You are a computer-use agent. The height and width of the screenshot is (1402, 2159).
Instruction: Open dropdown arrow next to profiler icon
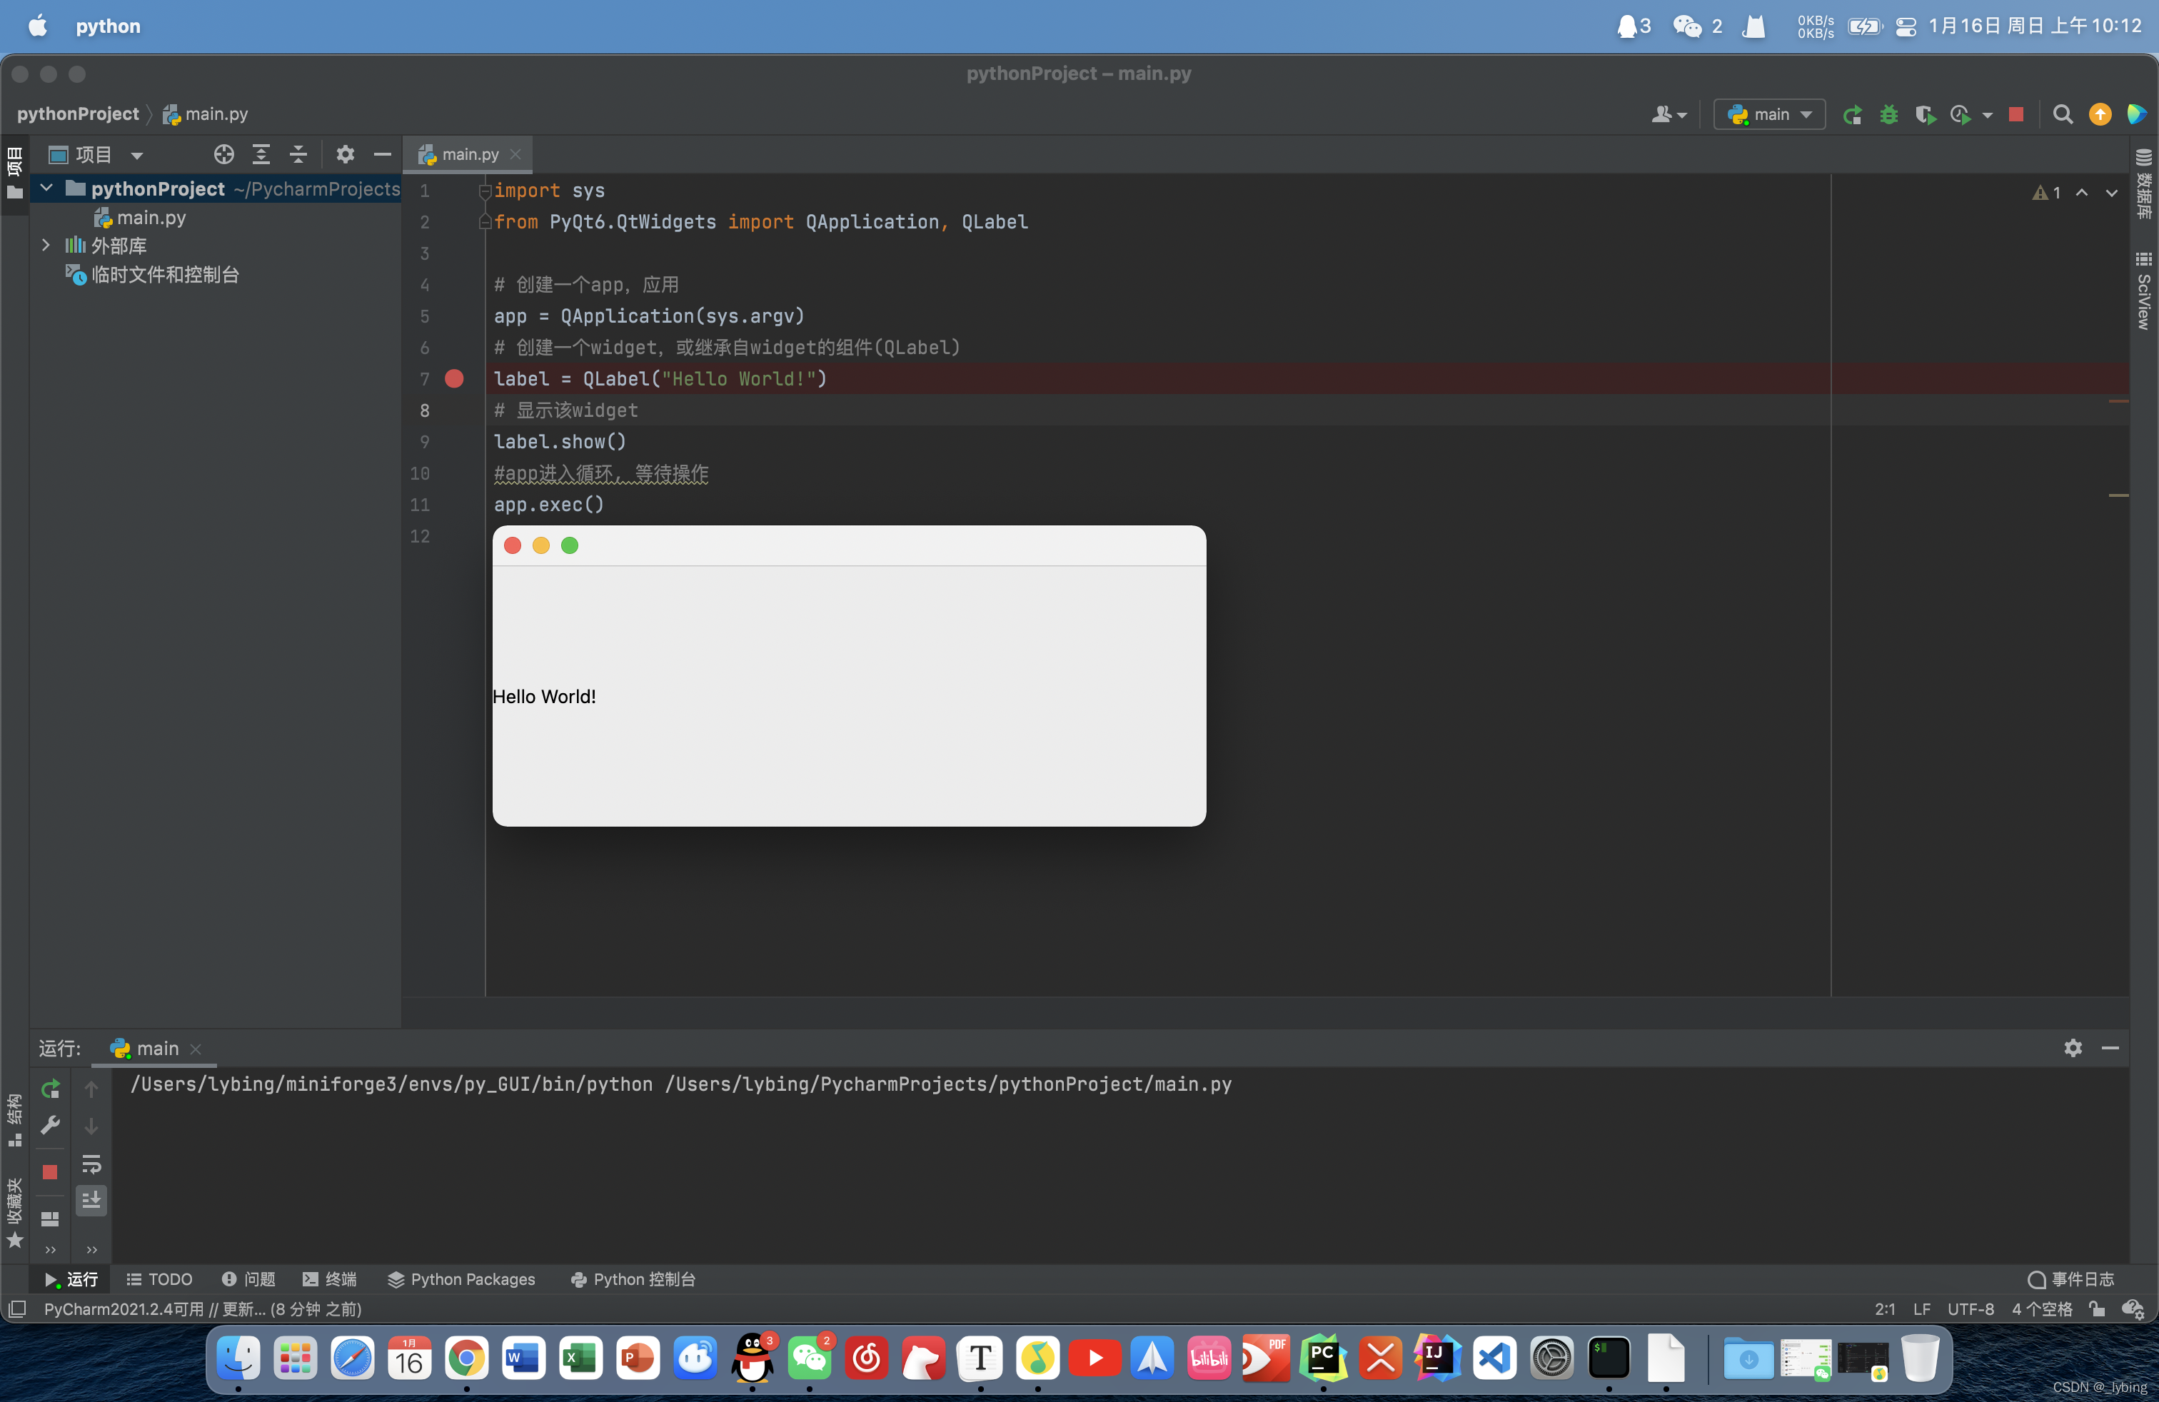(1988, 115)
